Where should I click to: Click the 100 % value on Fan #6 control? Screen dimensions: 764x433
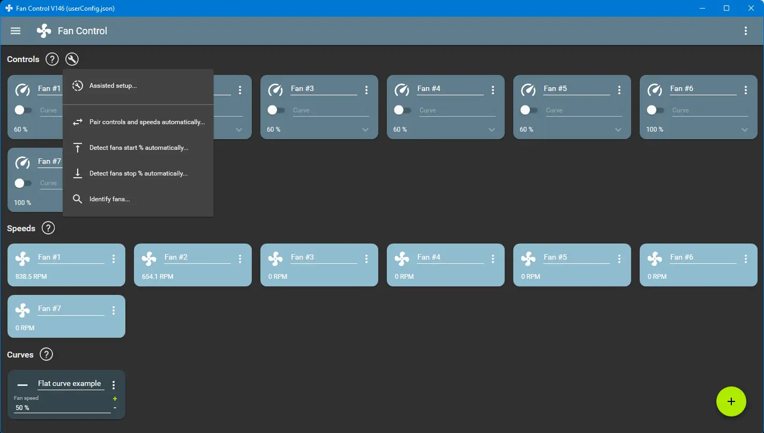tap(655, 130)
